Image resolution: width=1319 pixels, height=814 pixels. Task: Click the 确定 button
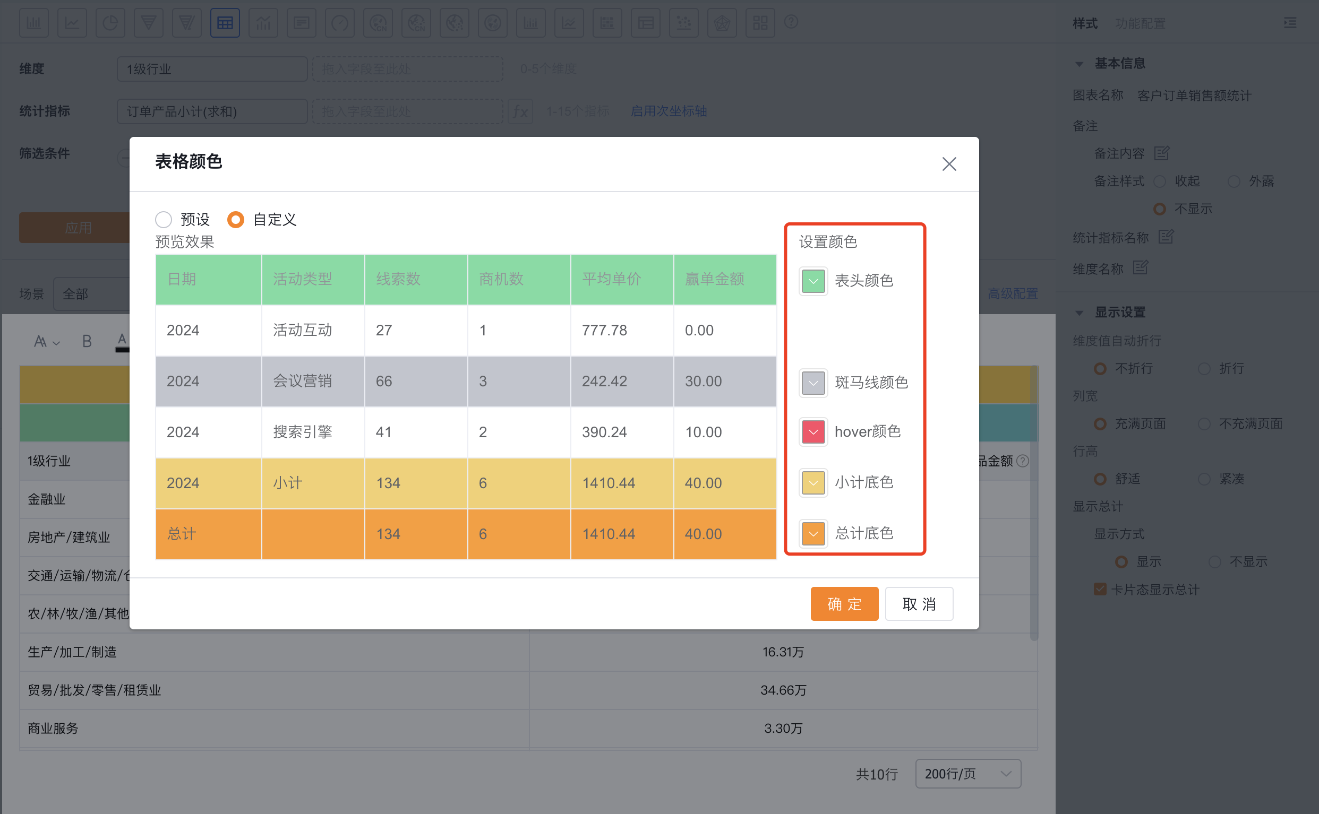(x=844, y=603)
